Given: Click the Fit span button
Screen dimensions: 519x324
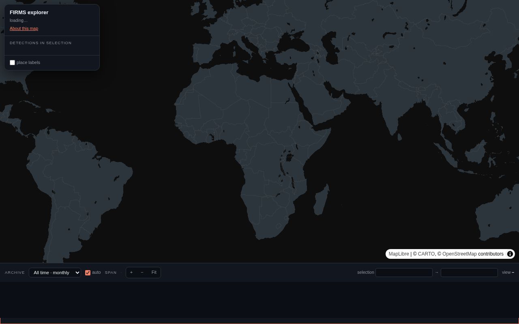Looking at the screenshot, I should click(x=154, y=273).
